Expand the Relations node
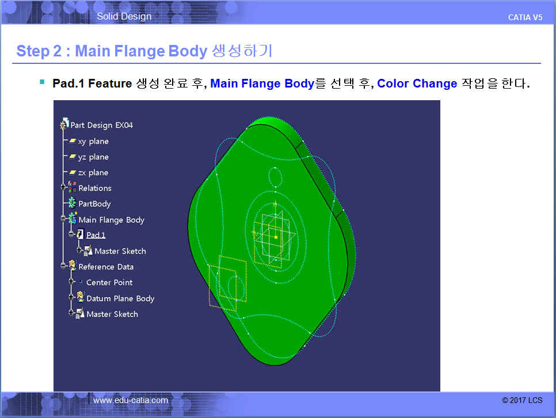Viewport: 556px width, 418px height. (x=63, y=187)
